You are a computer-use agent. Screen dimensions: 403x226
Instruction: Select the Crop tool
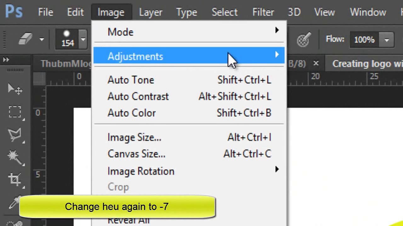(x=15, y=179)
